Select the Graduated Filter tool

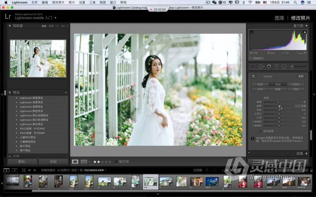277,66
